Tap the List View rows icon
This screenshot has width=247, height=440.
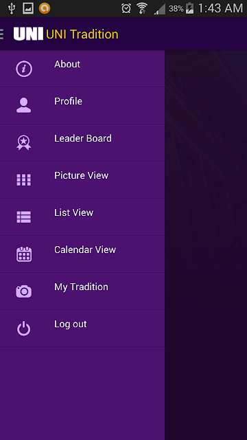pyautogui.click(x=24, y=217)
